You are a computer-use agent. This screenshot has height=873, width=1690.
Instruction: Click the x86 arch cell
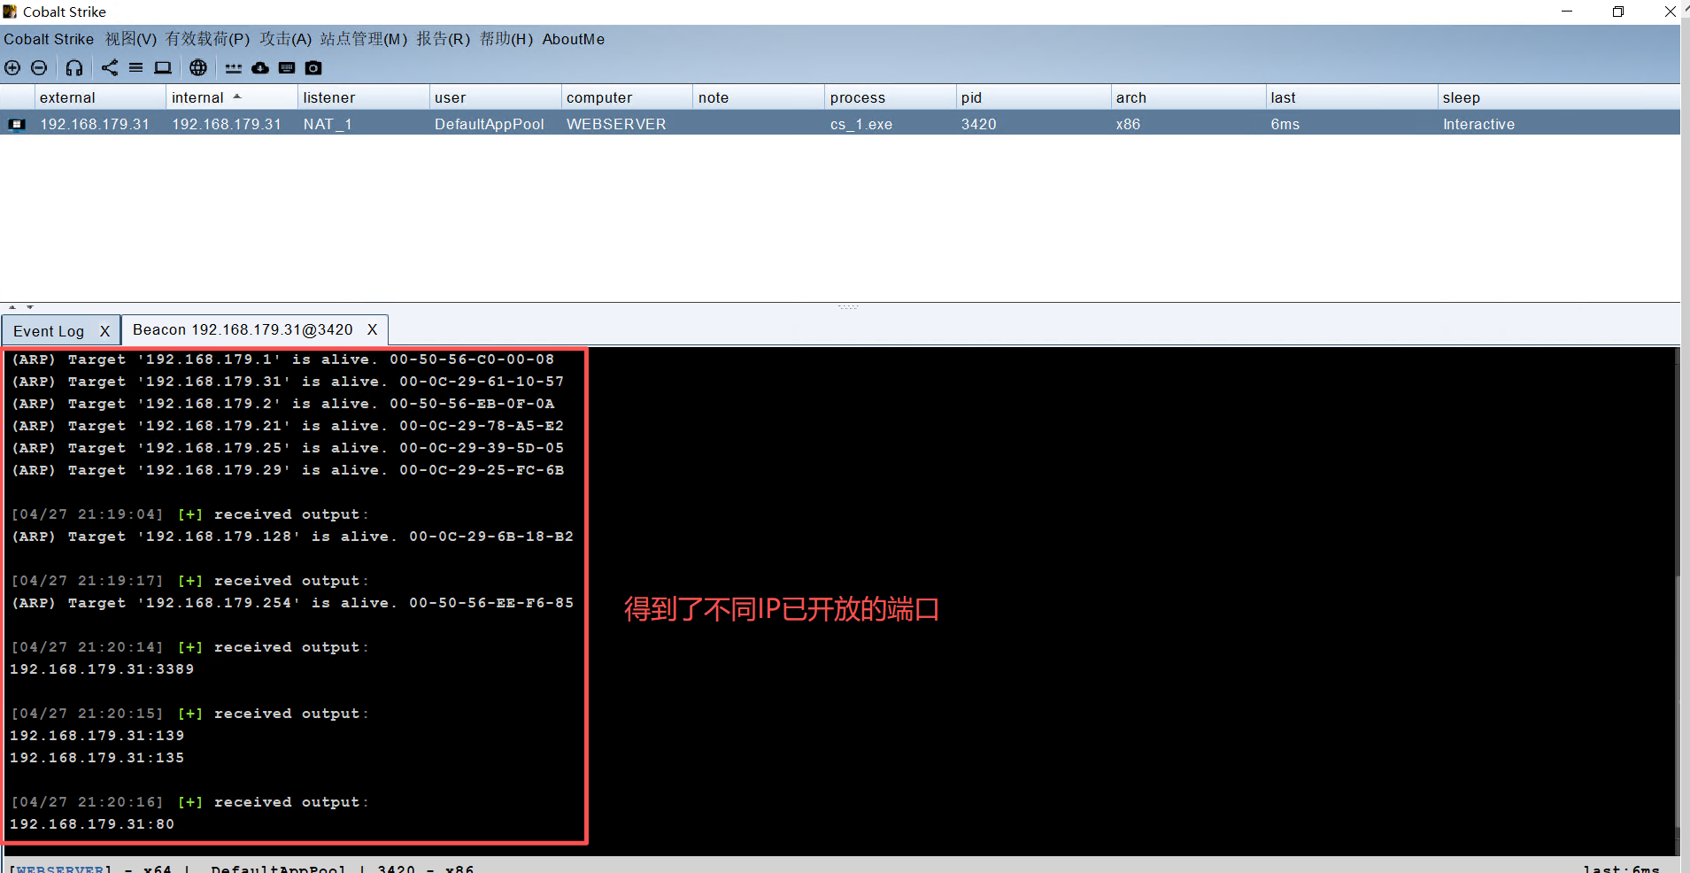tap(1128, 124)
